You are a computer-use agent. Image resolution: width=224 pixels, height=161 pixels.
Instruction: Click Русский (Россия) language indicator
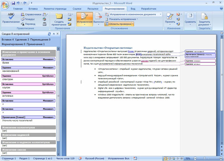tap(95, 158)
